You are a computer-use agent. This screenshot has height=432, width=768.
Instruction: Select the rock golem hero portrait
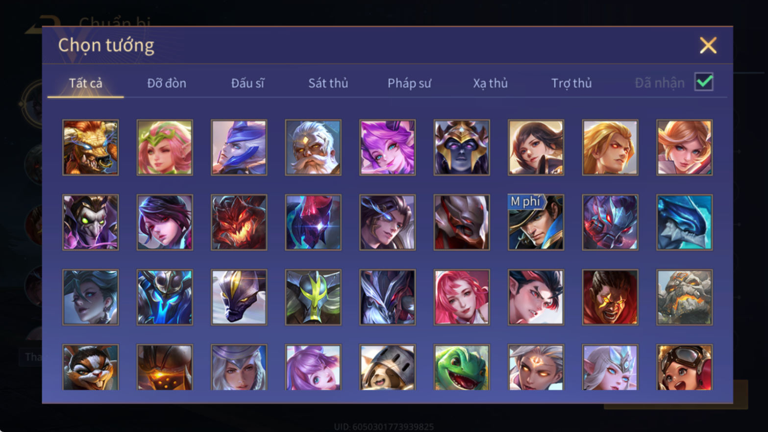[684, 297]
